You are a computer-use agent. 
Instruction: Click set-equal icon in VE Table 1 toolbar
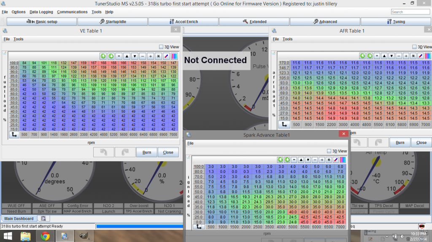coord(119,56)
